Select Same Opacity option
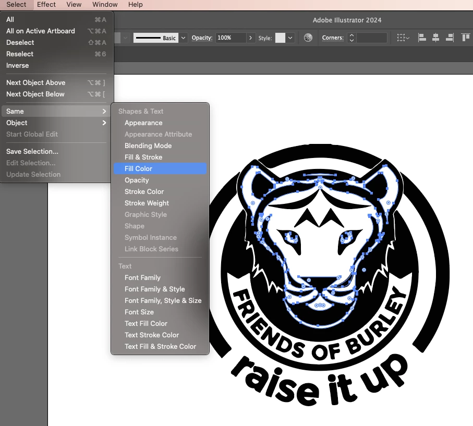Screen dimensions: 473x426 (x=160, y=180)
